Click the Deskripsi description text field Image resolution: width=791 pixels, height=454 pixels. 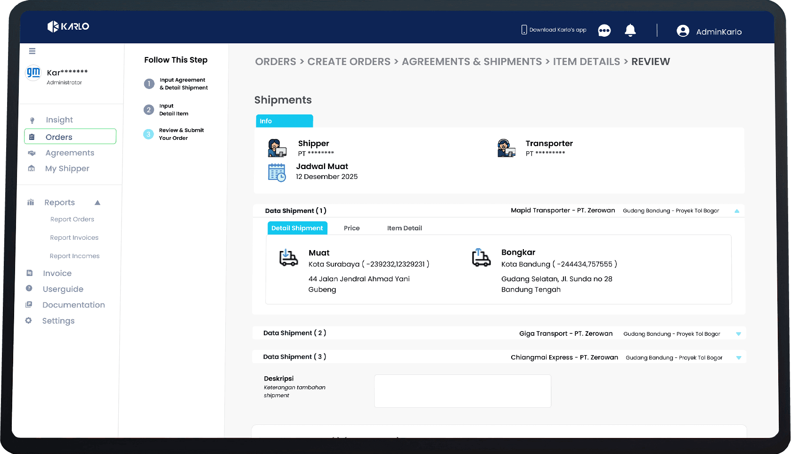point(463,391)
